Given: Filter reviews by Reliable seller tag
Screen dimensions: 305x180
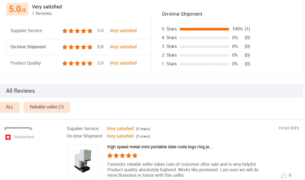Looking at the screenshot, I should (47, 107).
